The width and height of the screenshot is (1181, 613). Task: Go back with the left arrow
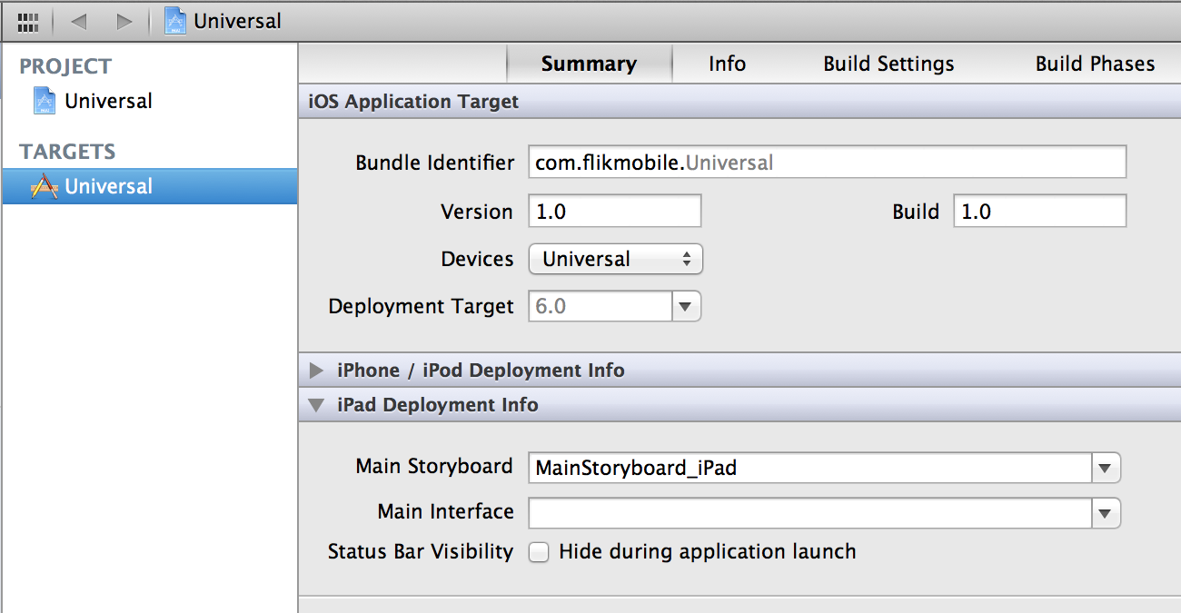click(78, 21)
